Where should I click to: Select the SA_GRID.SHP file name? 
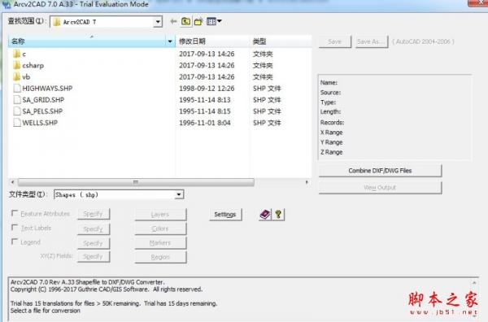click(43, 100)
